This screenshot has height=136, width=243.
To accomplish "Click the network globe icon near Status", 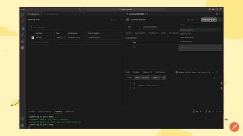I will (x=177, y=72).
